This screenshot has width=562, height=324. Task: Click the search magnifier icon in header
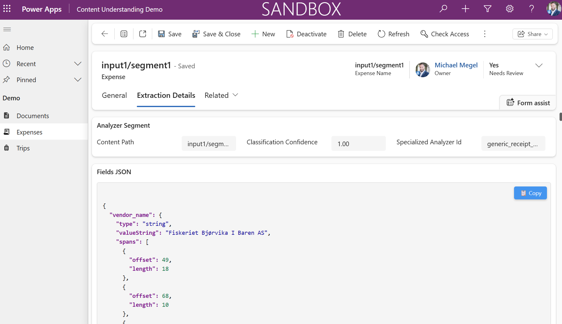(x=443, y=9)
